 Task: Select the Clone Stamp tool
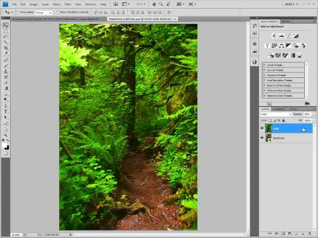[6, 71]
